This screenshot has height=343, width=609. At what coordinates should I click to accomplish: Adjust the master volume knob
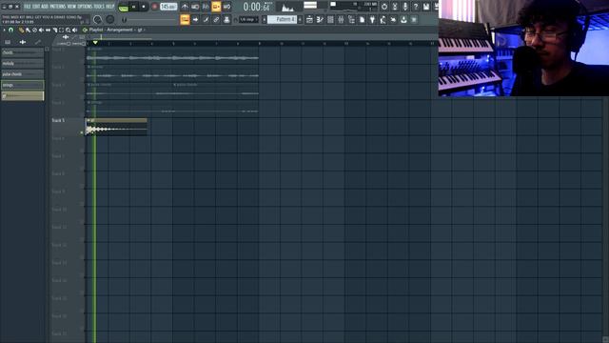[97, 19]
